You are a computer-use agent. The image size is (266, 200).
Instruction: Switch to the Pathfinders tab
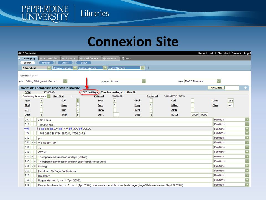(x=91, y=58)
